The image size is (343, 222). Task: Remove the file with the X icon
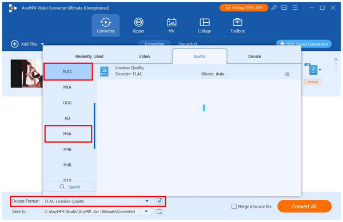(x=336, y=59)
